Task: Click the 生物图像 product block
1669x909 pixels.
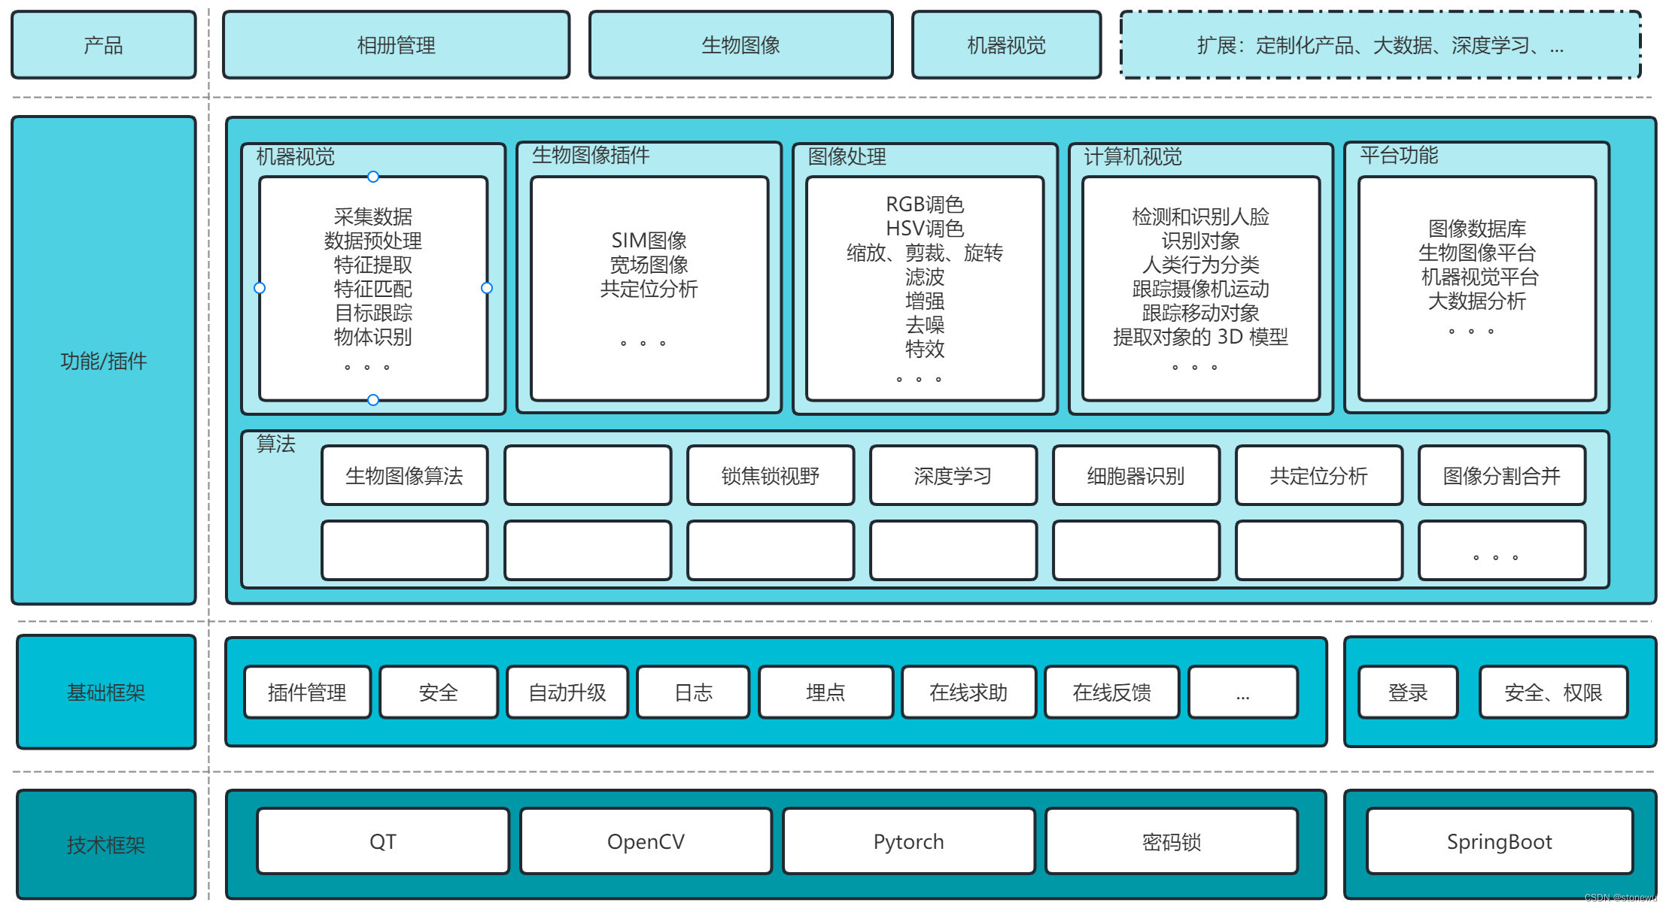Action: [741, 45]
